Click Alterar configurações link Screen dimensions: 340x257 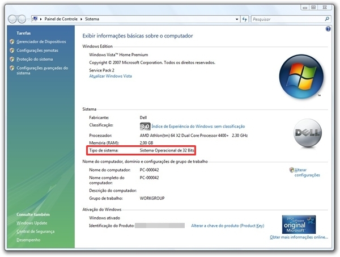coord(307,172)
